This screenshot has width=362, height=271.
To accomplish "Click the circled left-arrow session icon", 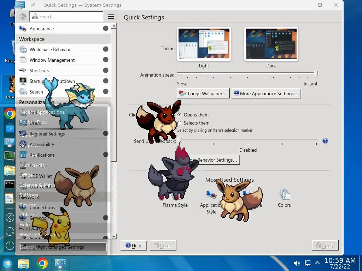I will (x=10, y=217).
